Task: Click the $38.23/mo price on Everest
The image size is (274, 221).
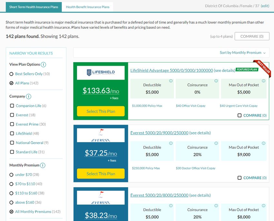Action: coord(101,216)
